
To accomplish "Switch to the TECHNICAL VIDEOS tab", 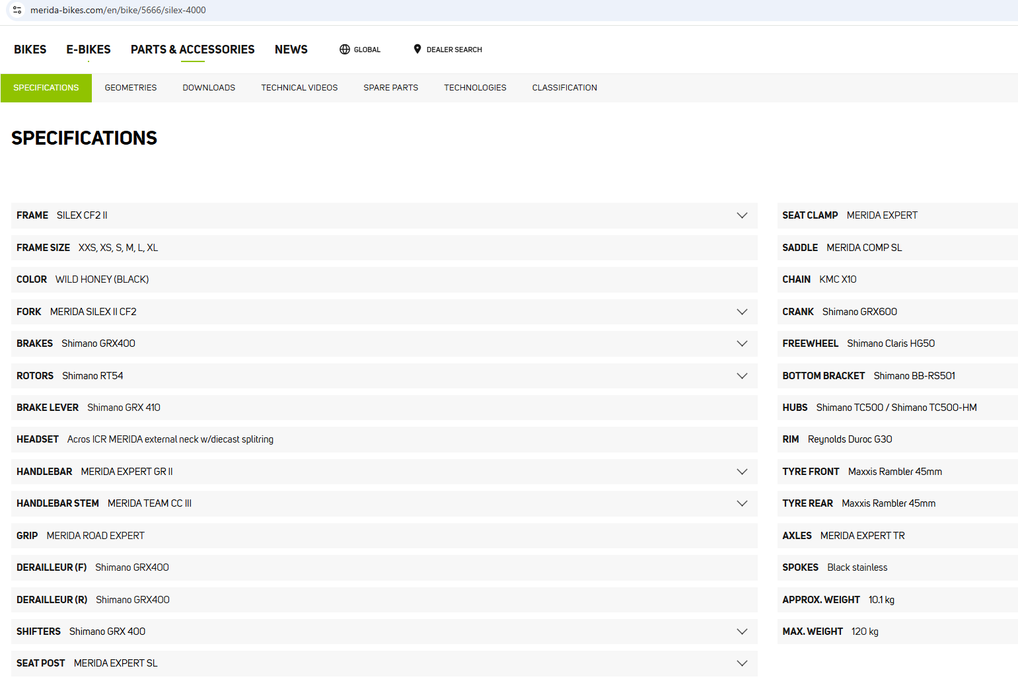I will click(x=299, y=88).
